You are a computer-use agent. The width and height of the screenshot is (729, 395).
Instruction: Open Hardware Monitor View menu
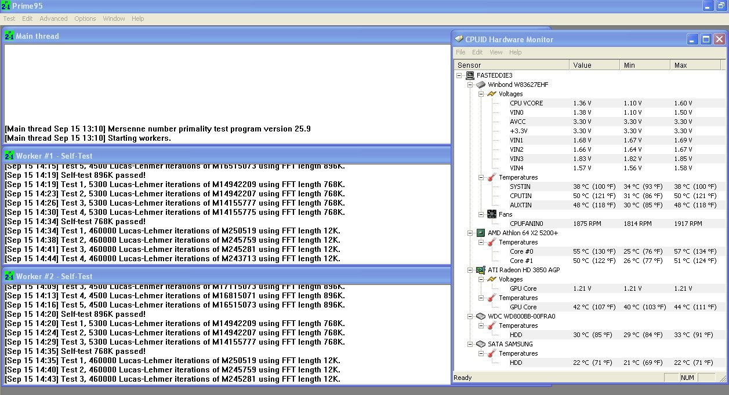496,52
